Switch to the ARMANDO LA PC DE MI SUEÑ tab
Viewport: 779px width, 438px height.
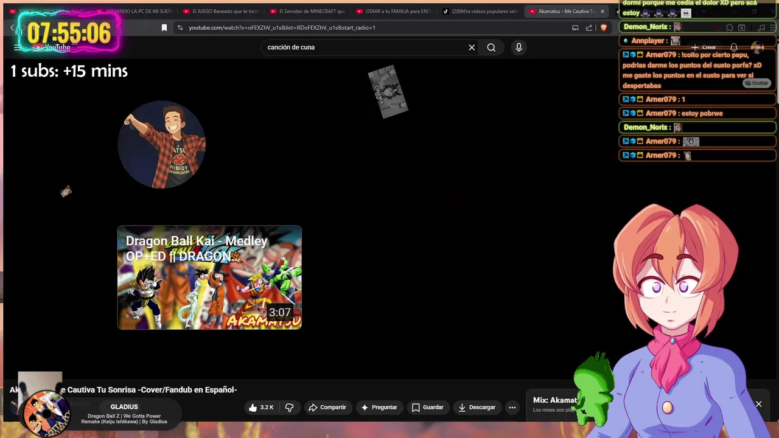point(134,11)
